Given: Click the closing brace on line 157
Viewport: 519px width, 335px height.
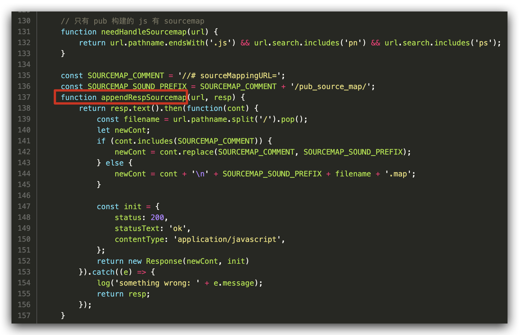Looking at the screenshot, I should point(63,316).
